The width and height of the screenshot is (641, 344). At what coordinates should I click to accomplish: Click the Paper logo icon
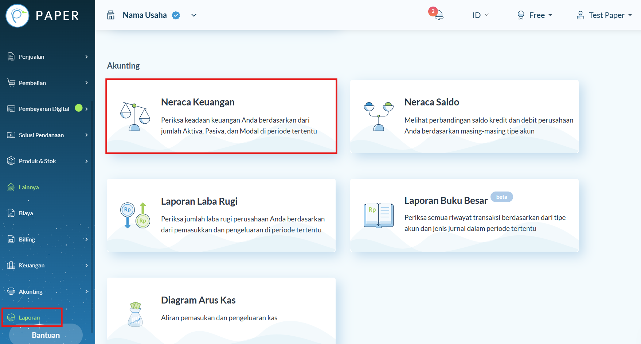click(17, 16)
